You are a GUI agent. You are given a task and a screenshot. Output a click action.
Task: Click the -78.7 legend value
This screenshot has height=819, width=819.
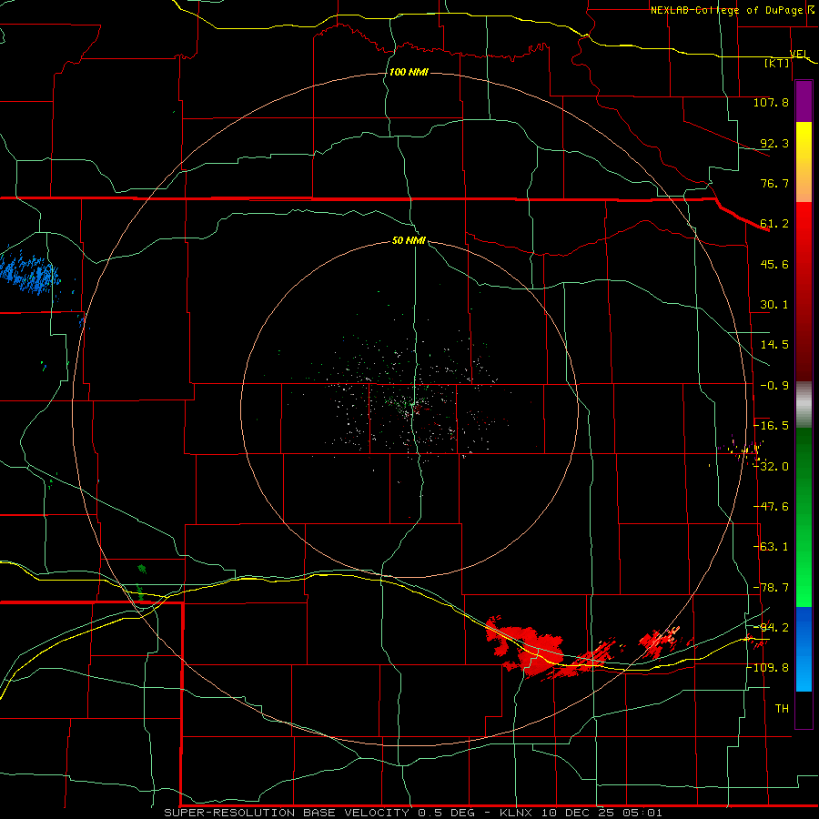[772, 588]
